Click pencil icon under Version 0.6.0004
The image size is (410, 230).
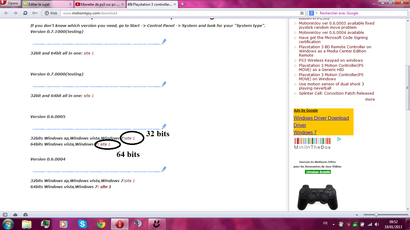click(164, 169)
